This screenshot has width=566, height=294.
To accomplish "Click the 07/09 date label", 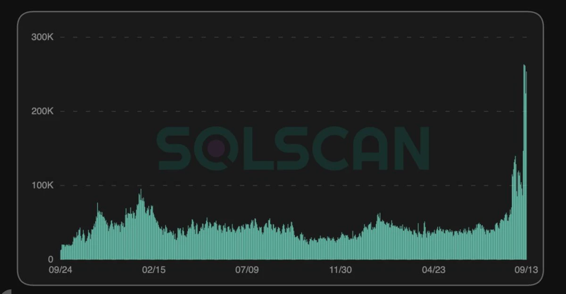I will click(248, 270).
